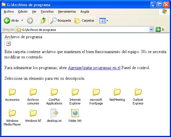
Task: Click the broken image placeholder
Action: (8, 44)
